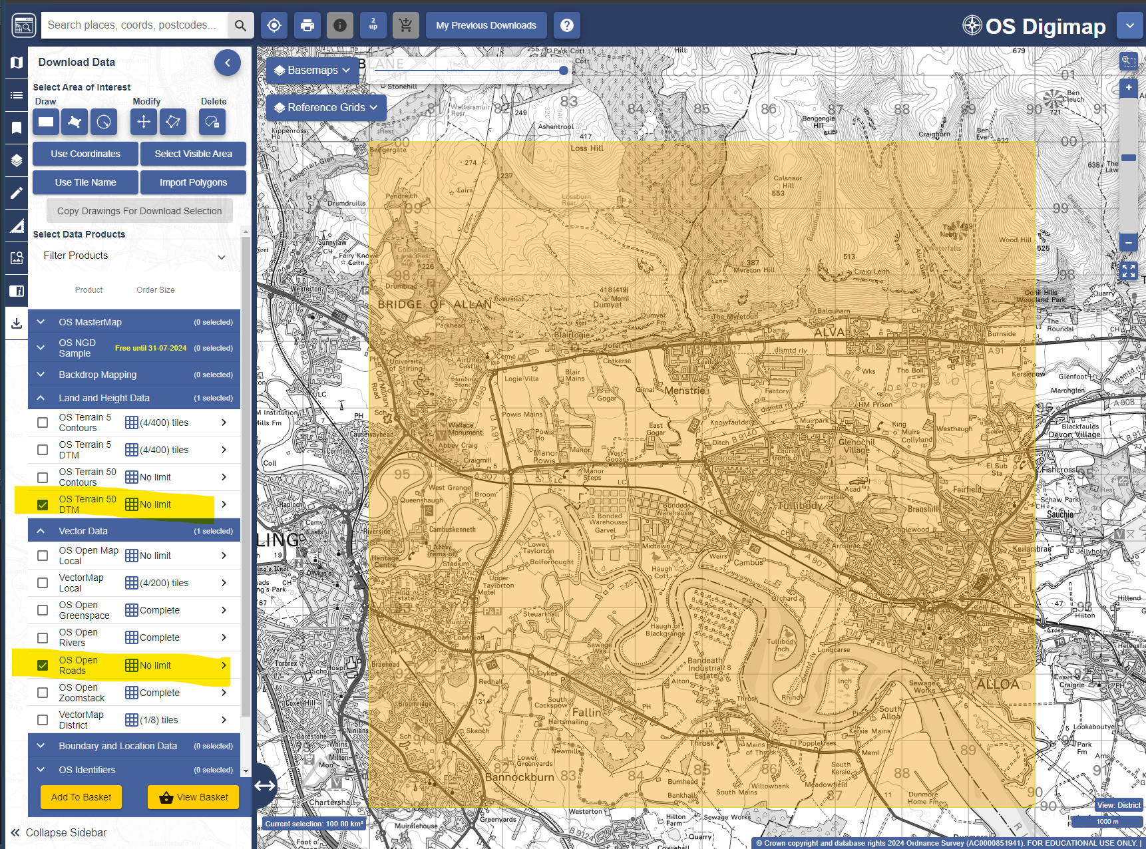
Task: Select the modify area shape tool
Action: [x=173, y=122]
